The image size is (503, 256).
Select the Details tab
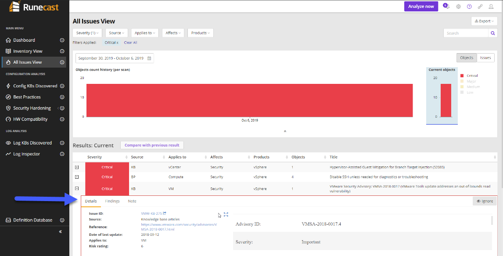click(91, 201)
